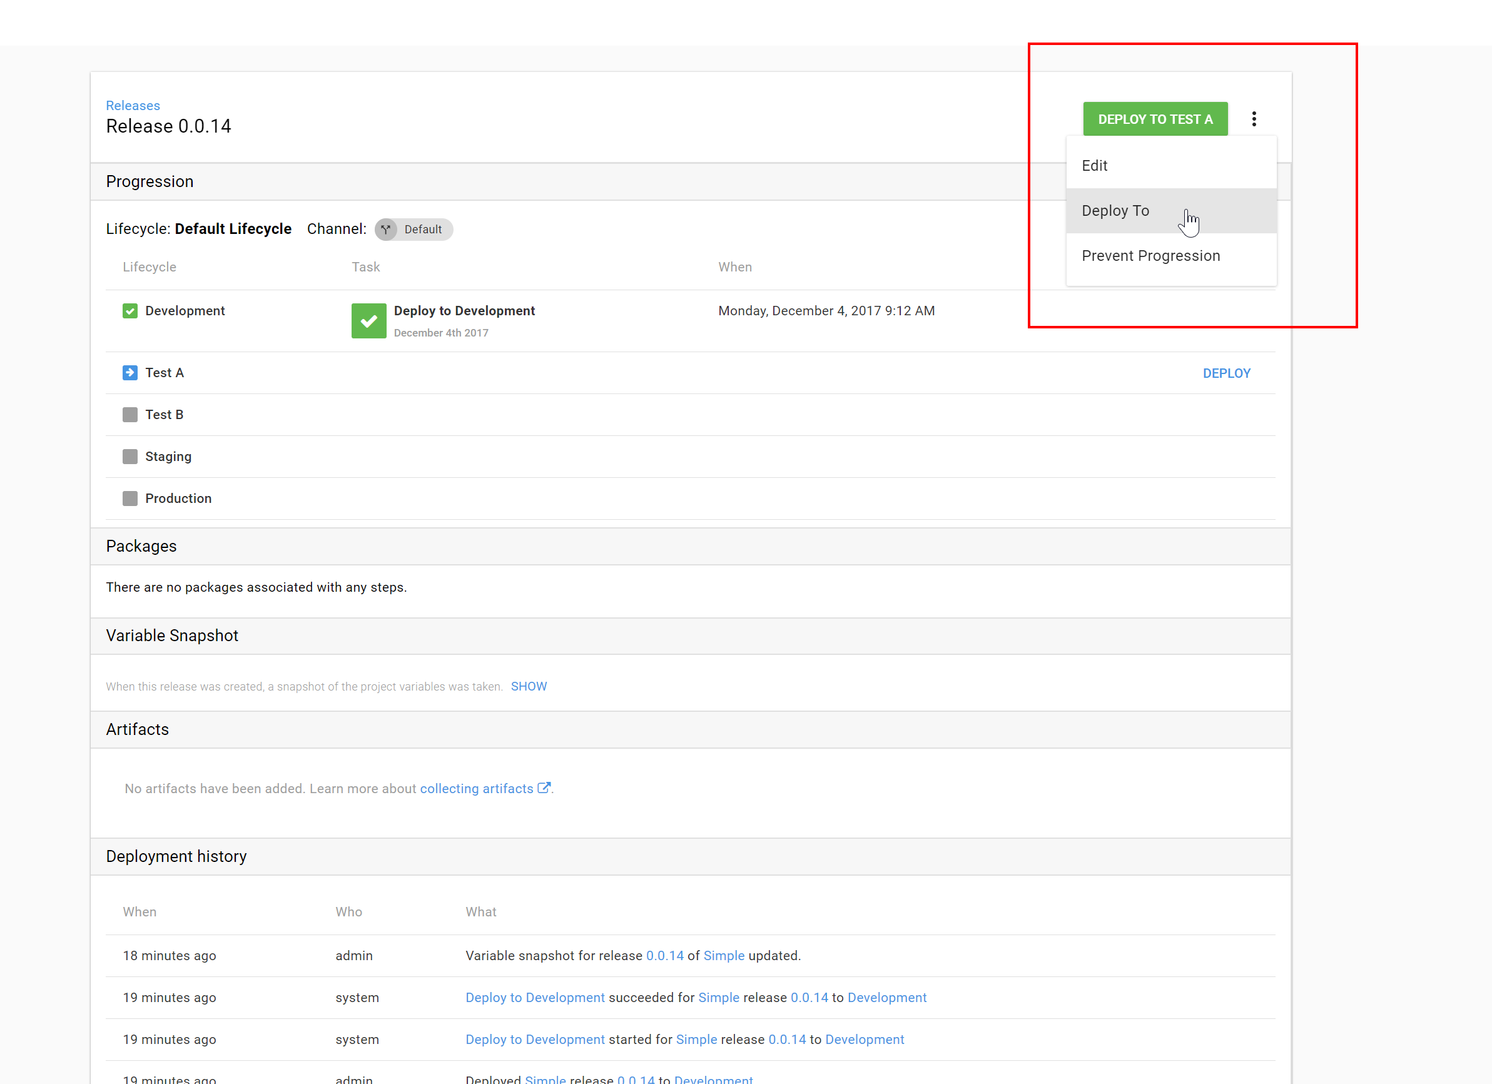Open Development environment link in succeeded row

[x=887, y=998]
